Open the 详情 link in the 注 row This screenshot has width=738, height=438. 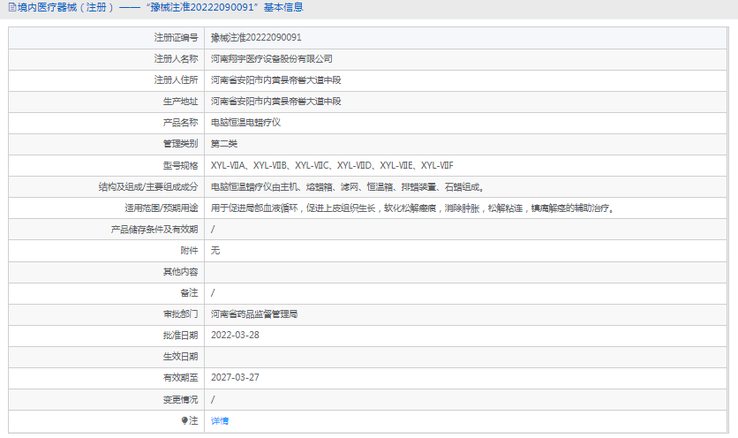[219, 421]
